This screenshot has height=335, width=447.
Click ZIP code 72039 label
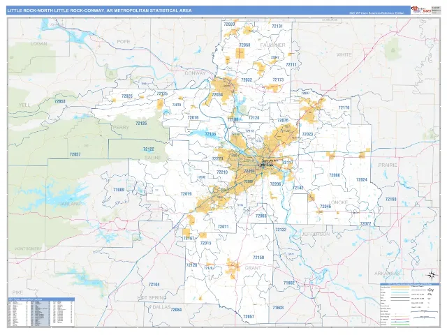pos(229,24)
